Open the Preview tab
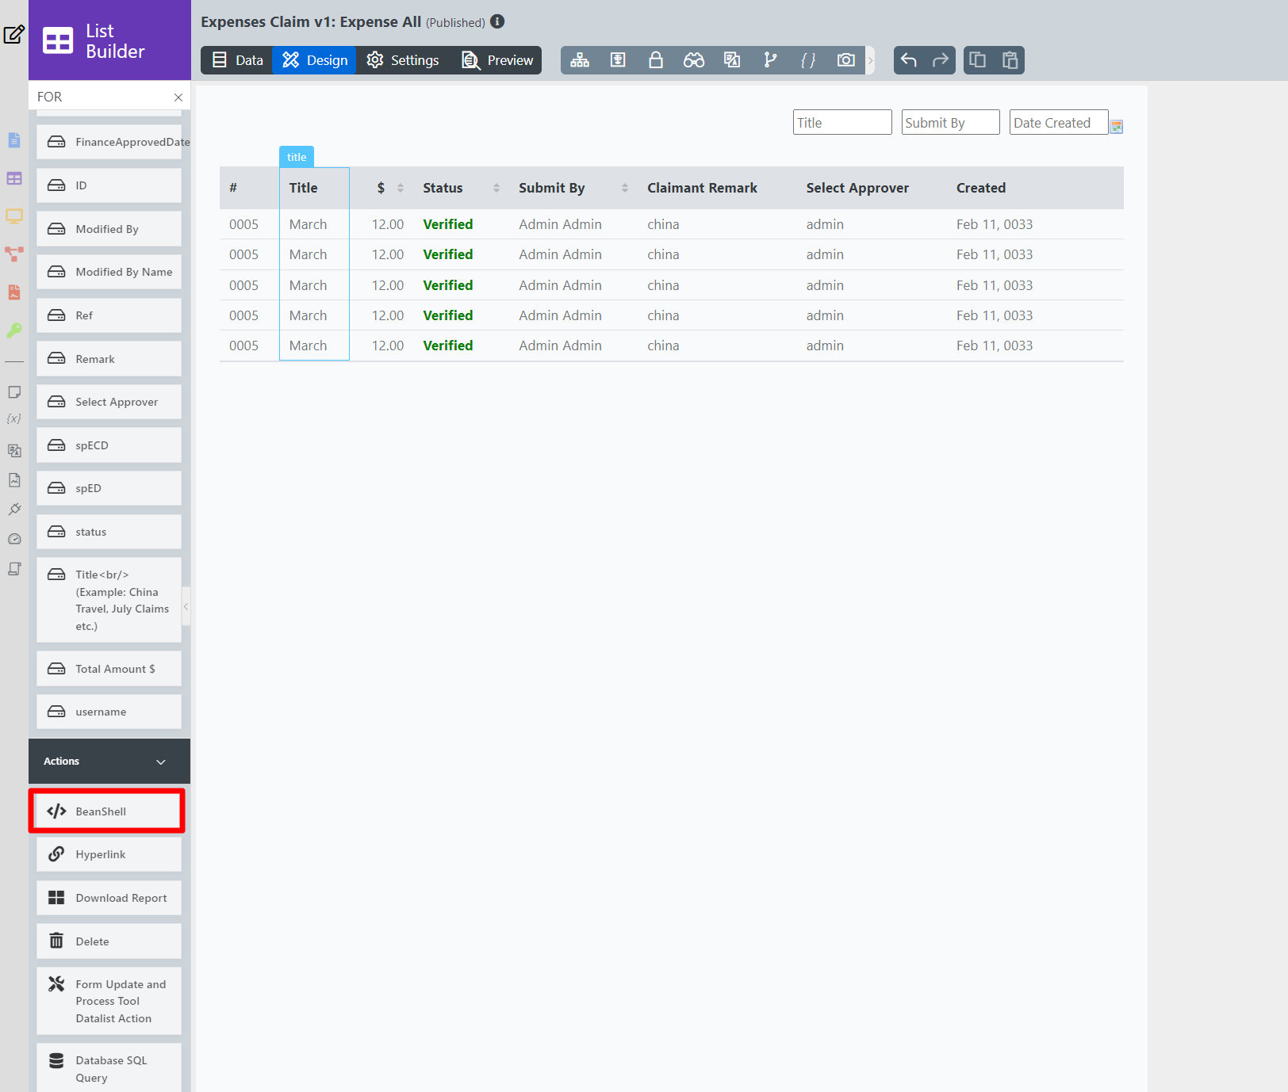Screen dimensions: 1288x1092 497,60
